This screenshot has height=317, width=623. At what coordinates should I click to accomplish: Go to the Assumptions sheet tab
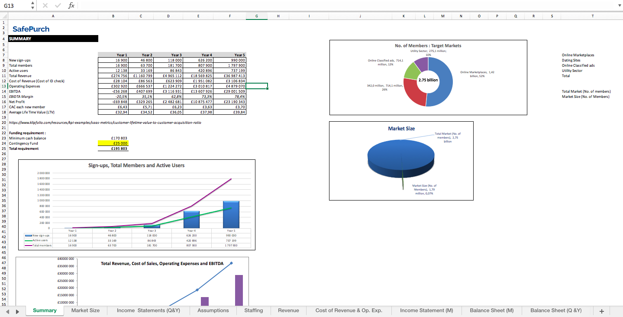(x=213, y=311)
